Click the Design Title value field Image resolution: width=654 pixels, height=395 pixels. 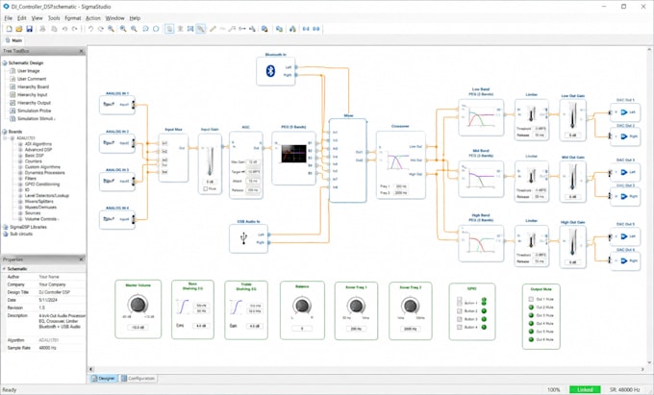point(62,292)
